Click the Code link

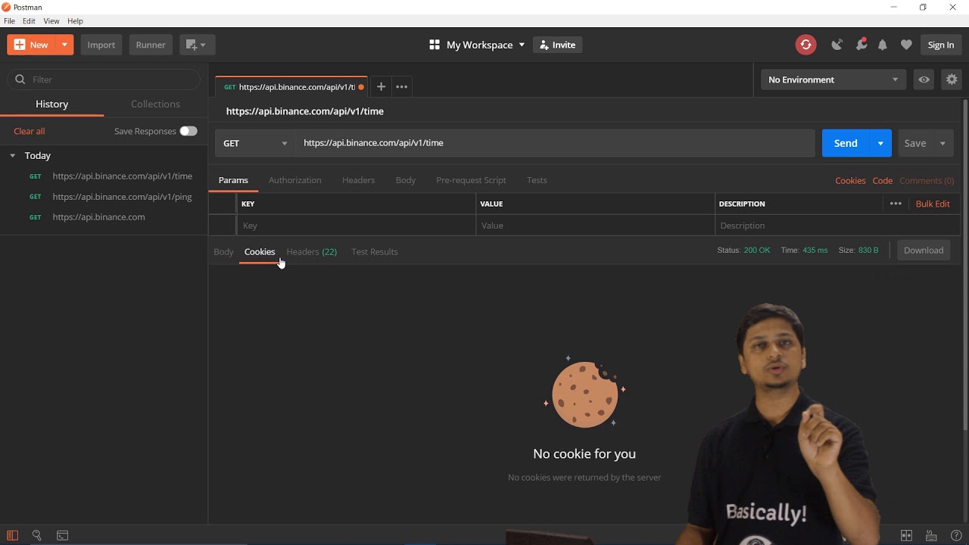coord(883,181)
